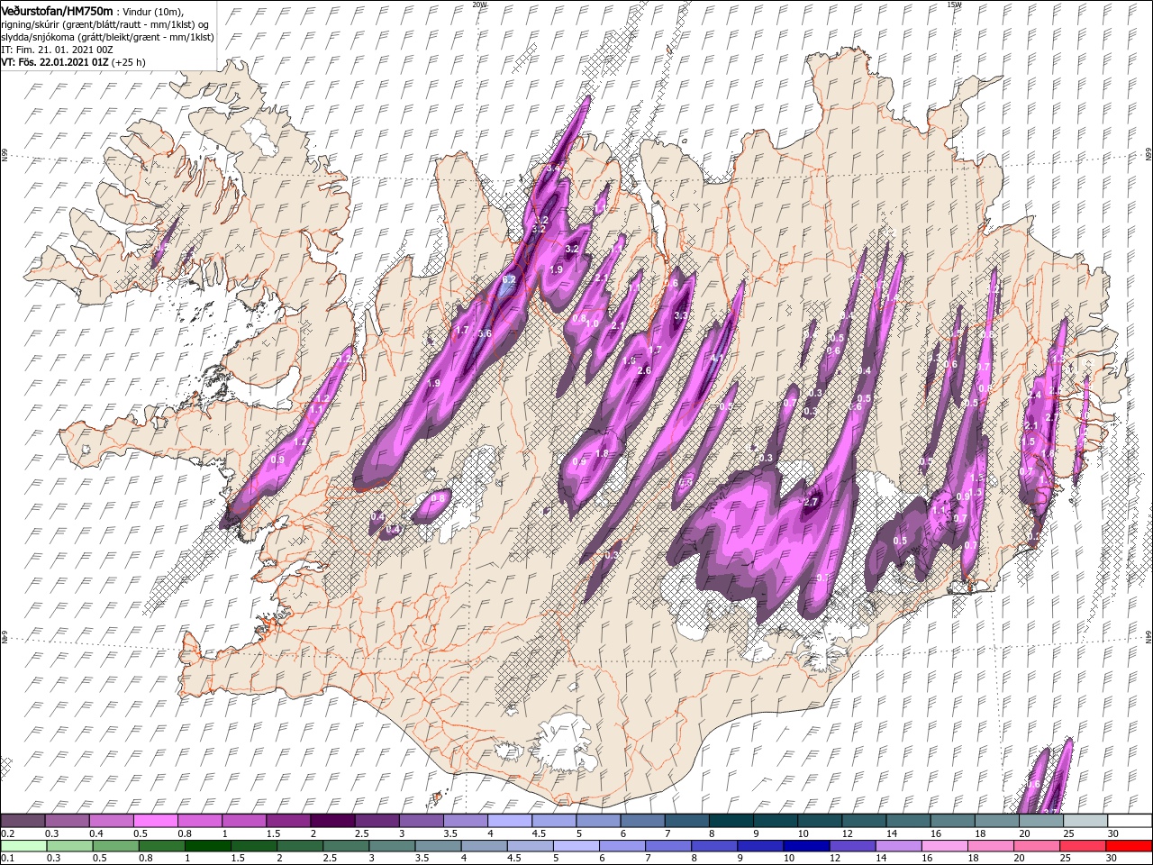Click the 14 swatch in the upper snow legend row
This screenshot has width=1153, height=865.
click(x=909, y=821)
